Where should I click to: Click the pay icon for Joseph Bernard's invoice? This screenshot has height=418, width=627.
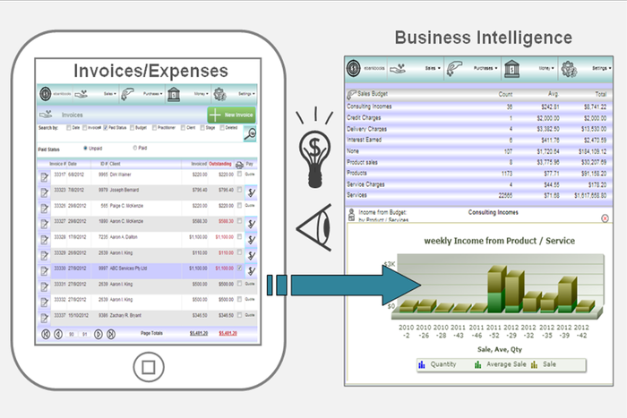(252, 192)
